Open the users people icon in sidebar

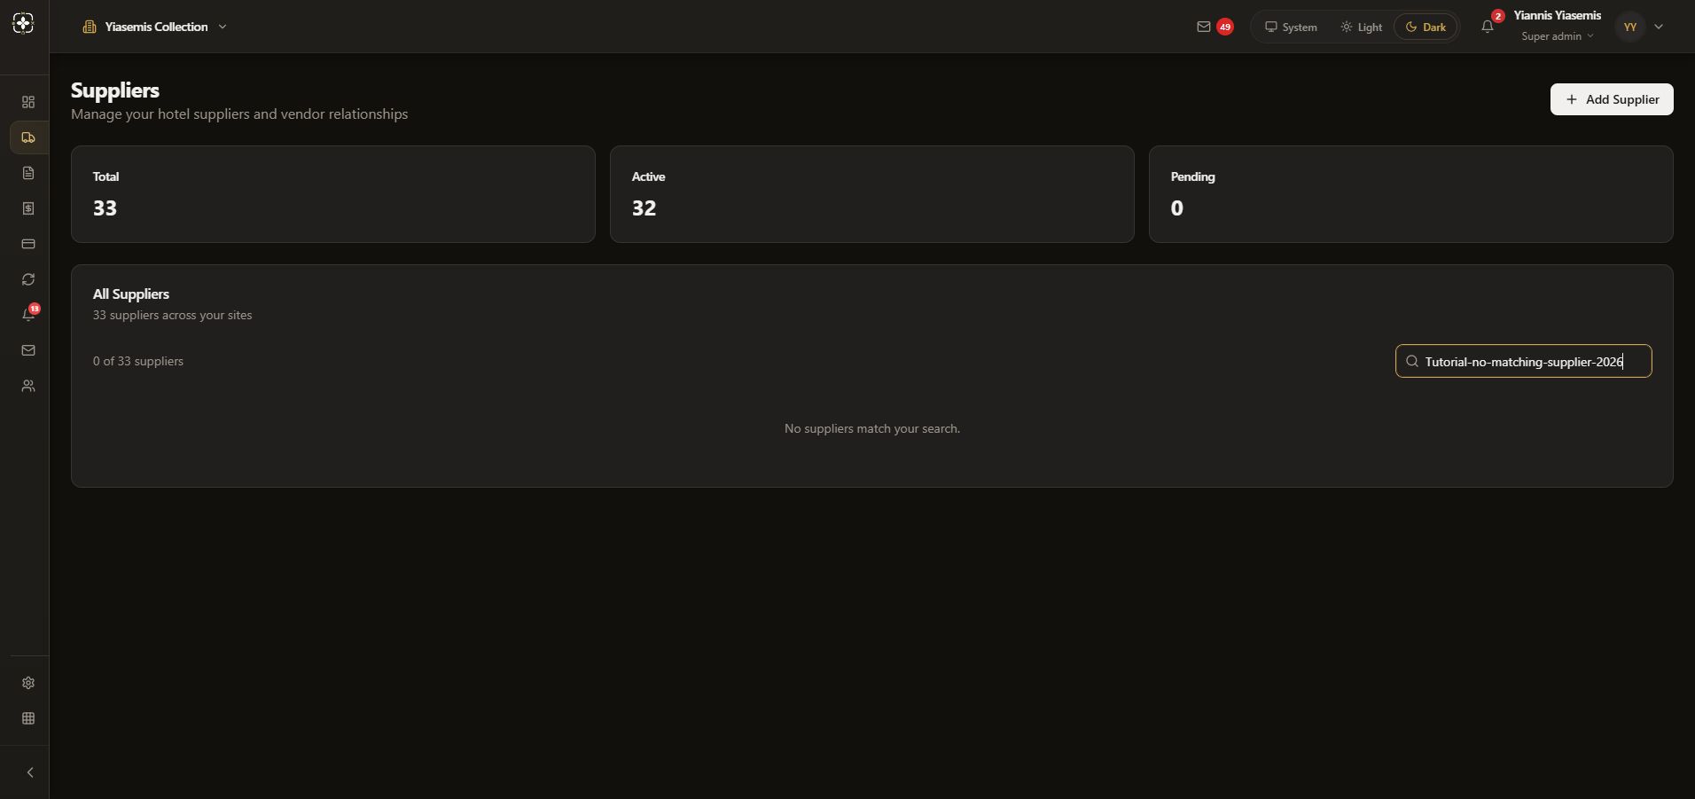tap(28, 386)
